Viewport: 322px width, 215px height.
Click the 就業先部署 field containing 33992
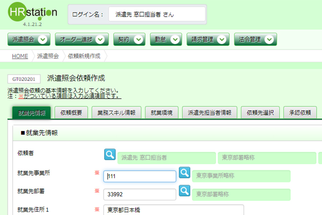140,195
